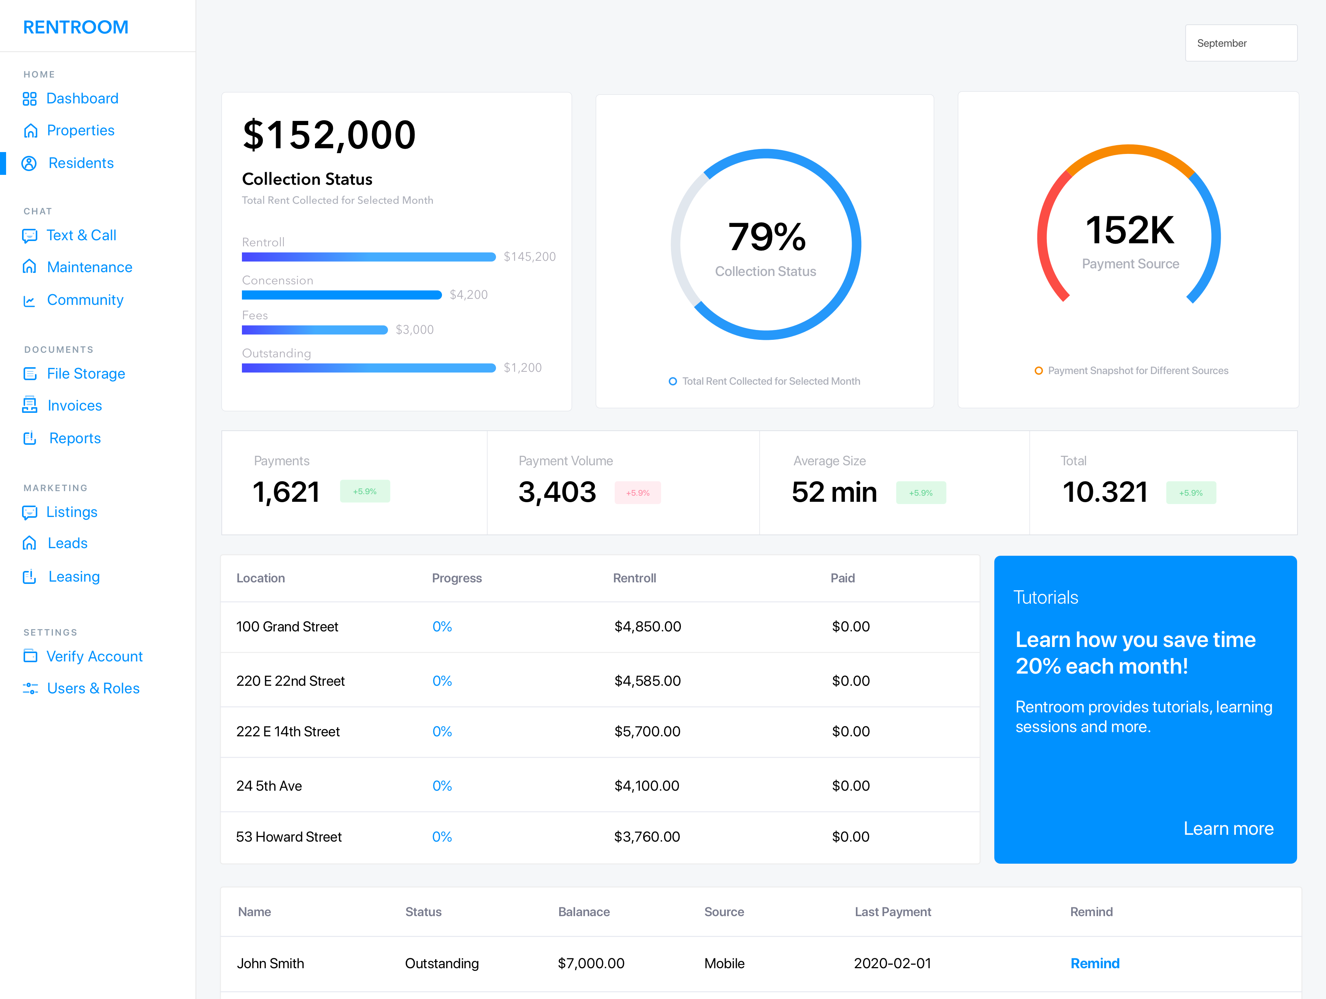Viewport: 1326px width, 999px height.
Task: Open the Community menu item
Action: (x=85, y=300)
